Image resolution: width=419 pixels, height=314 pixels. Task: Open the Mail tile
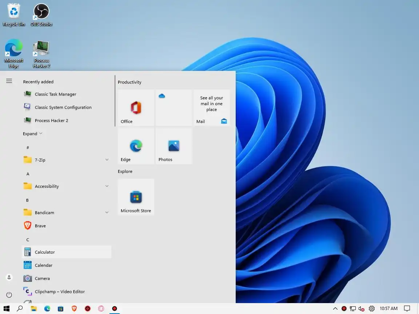point(212,108)
